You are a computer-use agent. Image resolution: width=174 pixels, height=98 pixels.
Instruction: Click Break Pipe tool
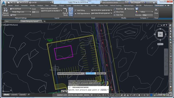tap(119, 9)
